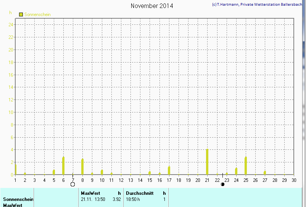Click the sunshine bar for day 17
Viewport: 306px width, 207px height.
[x=169, y=170]
